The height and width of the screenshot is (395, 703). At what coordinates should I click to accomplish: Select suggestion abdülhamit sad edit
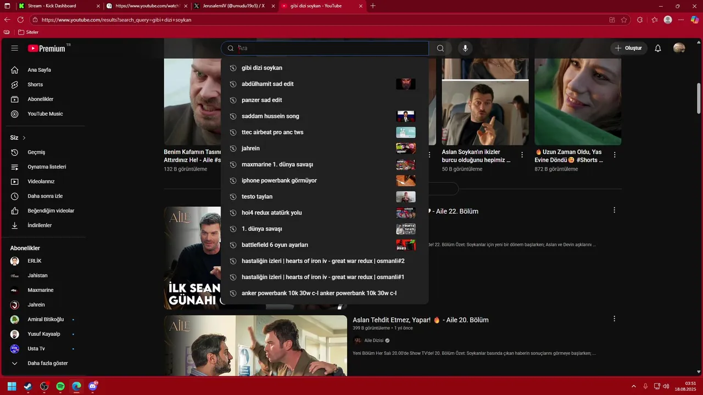click(325, 84)
